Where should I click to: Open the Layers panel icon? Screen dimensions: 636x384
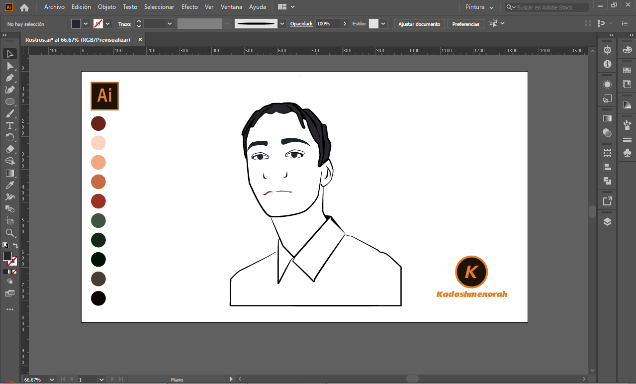click(x=607, y=222)
